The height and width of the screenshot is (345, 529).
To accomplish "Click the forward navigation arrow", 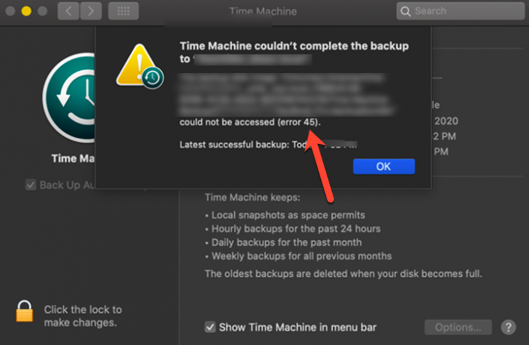I will point(91,11).
